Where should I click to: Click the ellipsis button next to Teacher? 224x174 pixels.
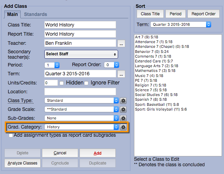pos(121,43)
